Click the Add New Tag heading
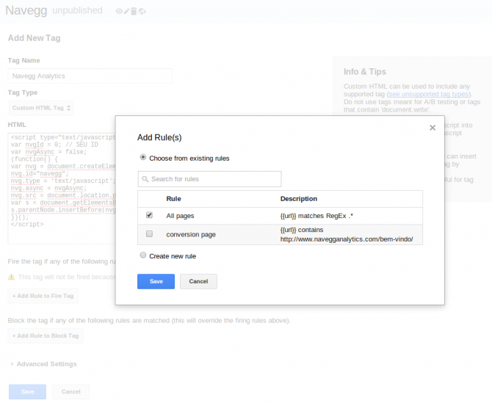This screenshot has height=403, width=492. (x=35, y=38)
